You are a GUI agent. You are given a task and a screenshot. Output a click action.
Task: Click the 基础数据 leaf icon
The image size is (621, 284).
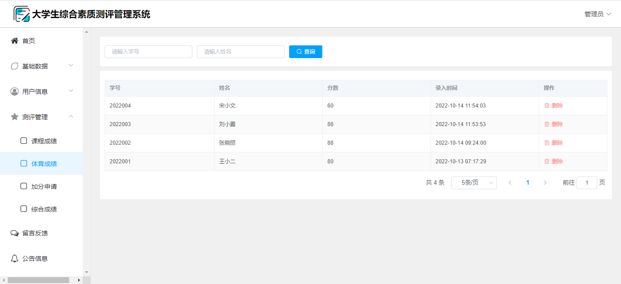(15, 66)
